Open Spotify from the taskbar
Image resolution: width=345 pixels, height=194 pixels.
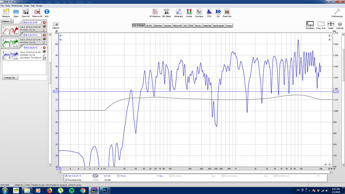pyautogui.click(x=72, y=190)
